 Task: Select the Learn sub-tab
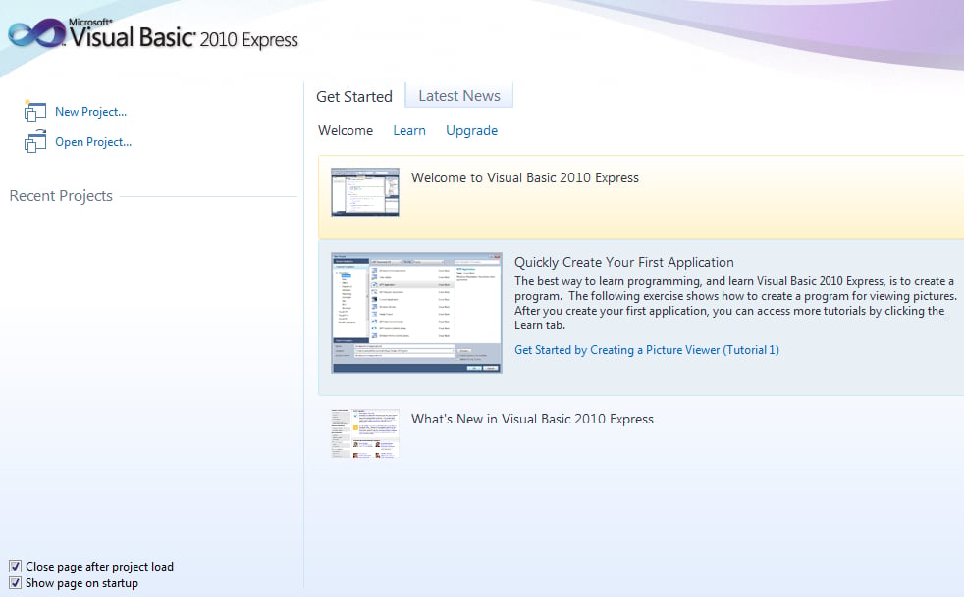[409, 130]
